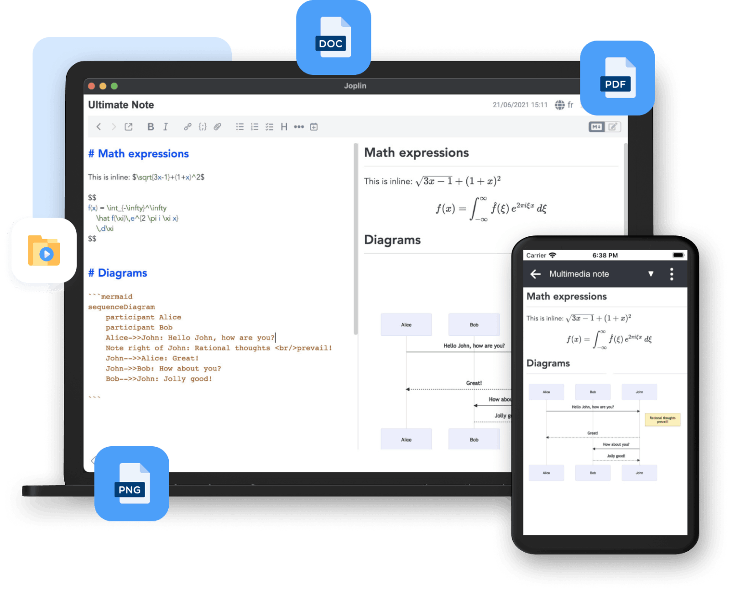Insert a bulleted list from toolbar
This screenshot has height=590, width=730.
240,127
